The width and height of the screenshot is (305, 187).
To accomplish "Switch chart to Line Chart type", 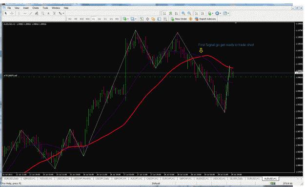I will (x=177, y=13).
